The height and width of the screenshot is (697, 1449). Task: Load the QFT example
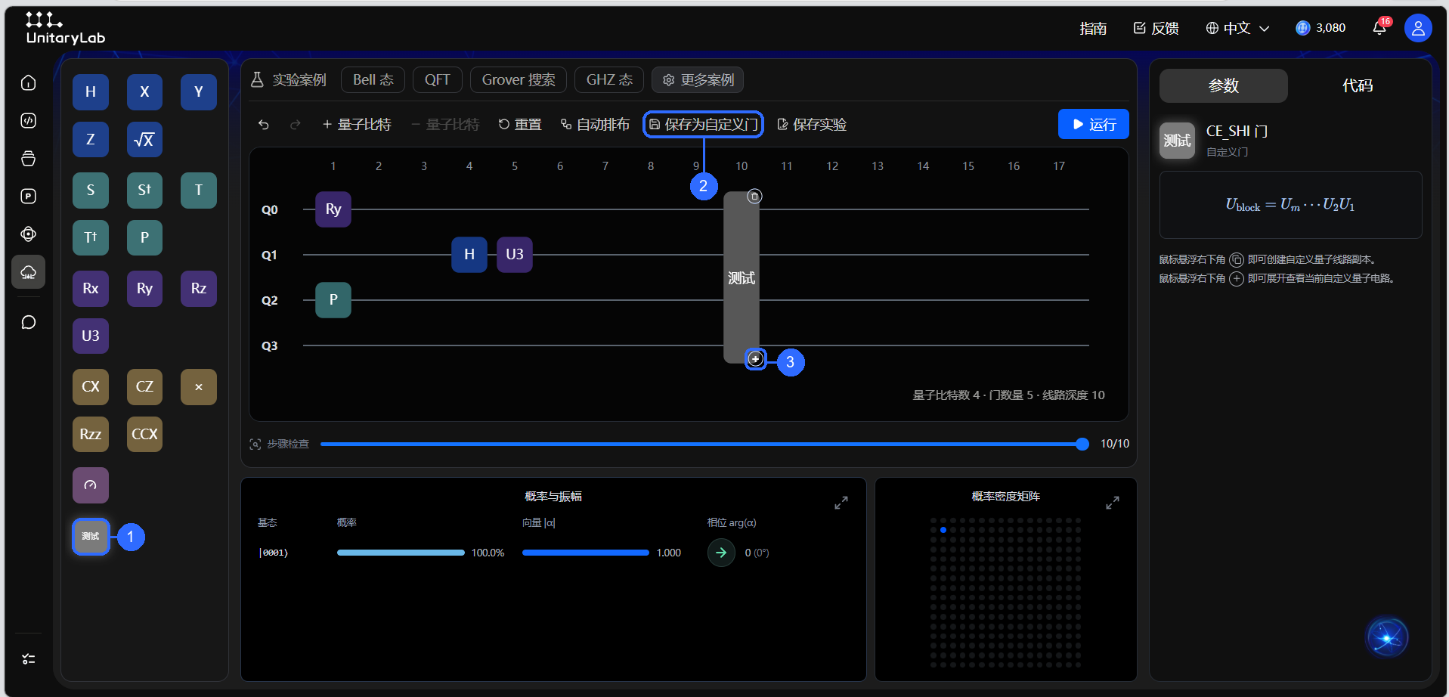click(x=437, y=80)
